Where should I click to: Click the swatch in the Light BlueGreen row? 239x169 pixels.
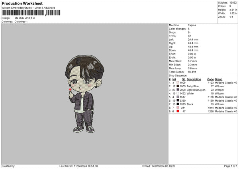click(x=178, y=90)
